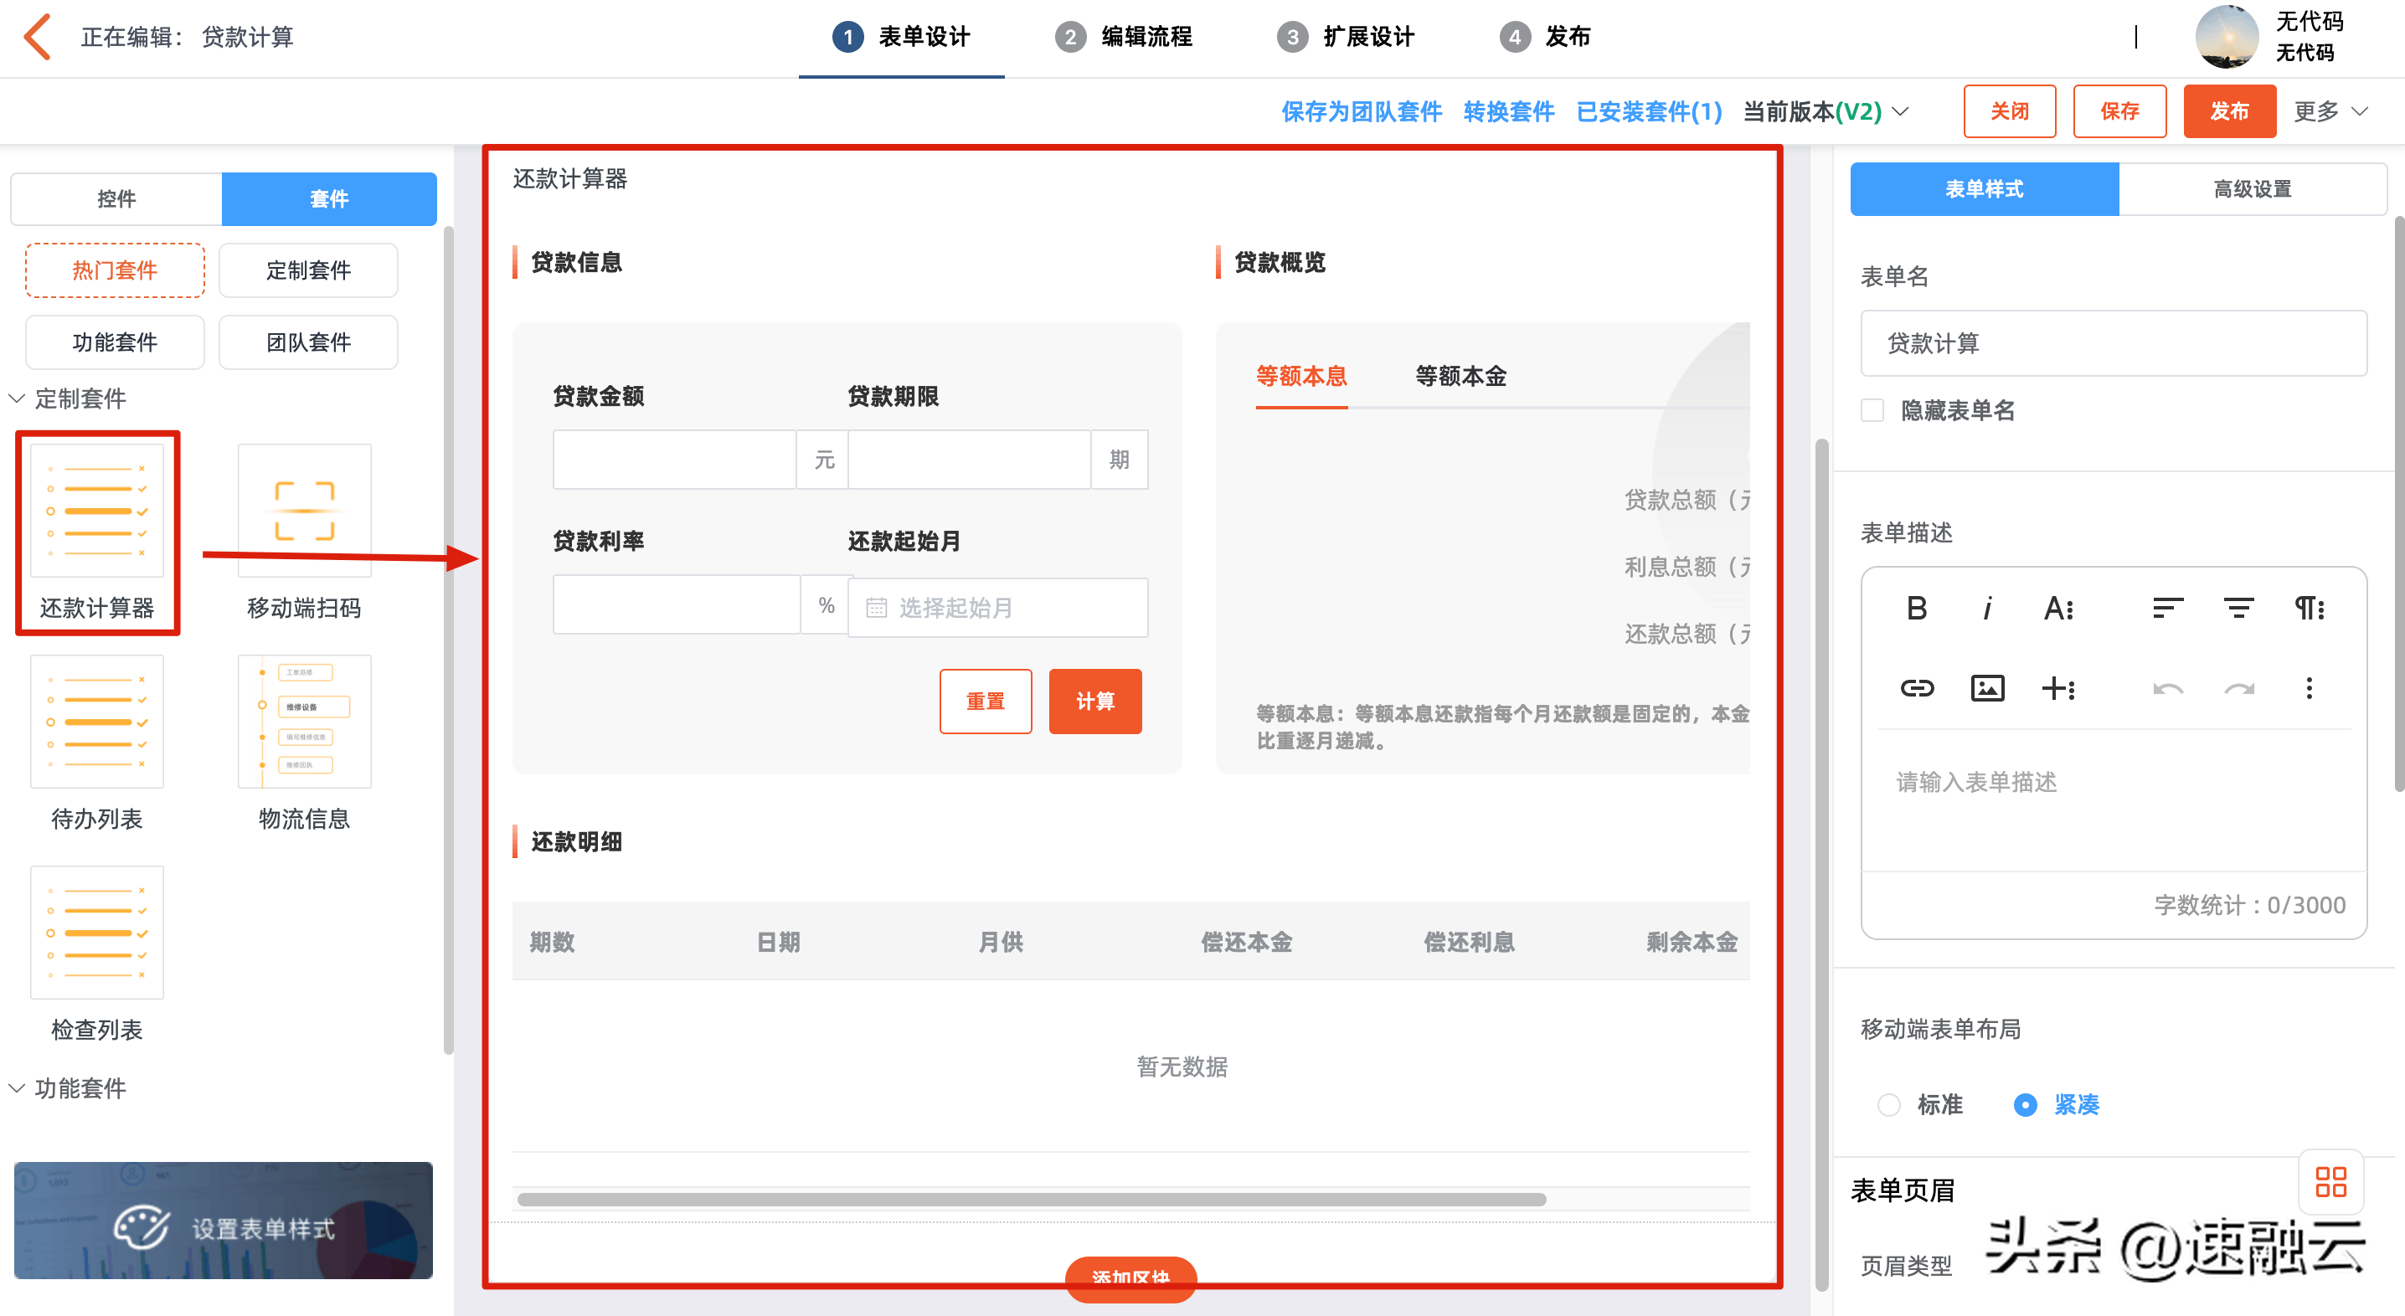Image resolution: width=2405 pixels, height=1316 pixels.
Task: Toggle italic text in description editor
Action: point(1987,609)
